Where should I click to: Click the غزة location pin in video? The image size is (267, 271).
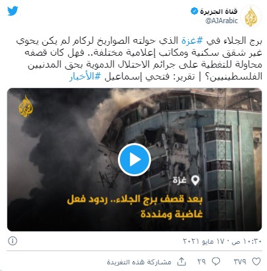click(x=187, y=180)
